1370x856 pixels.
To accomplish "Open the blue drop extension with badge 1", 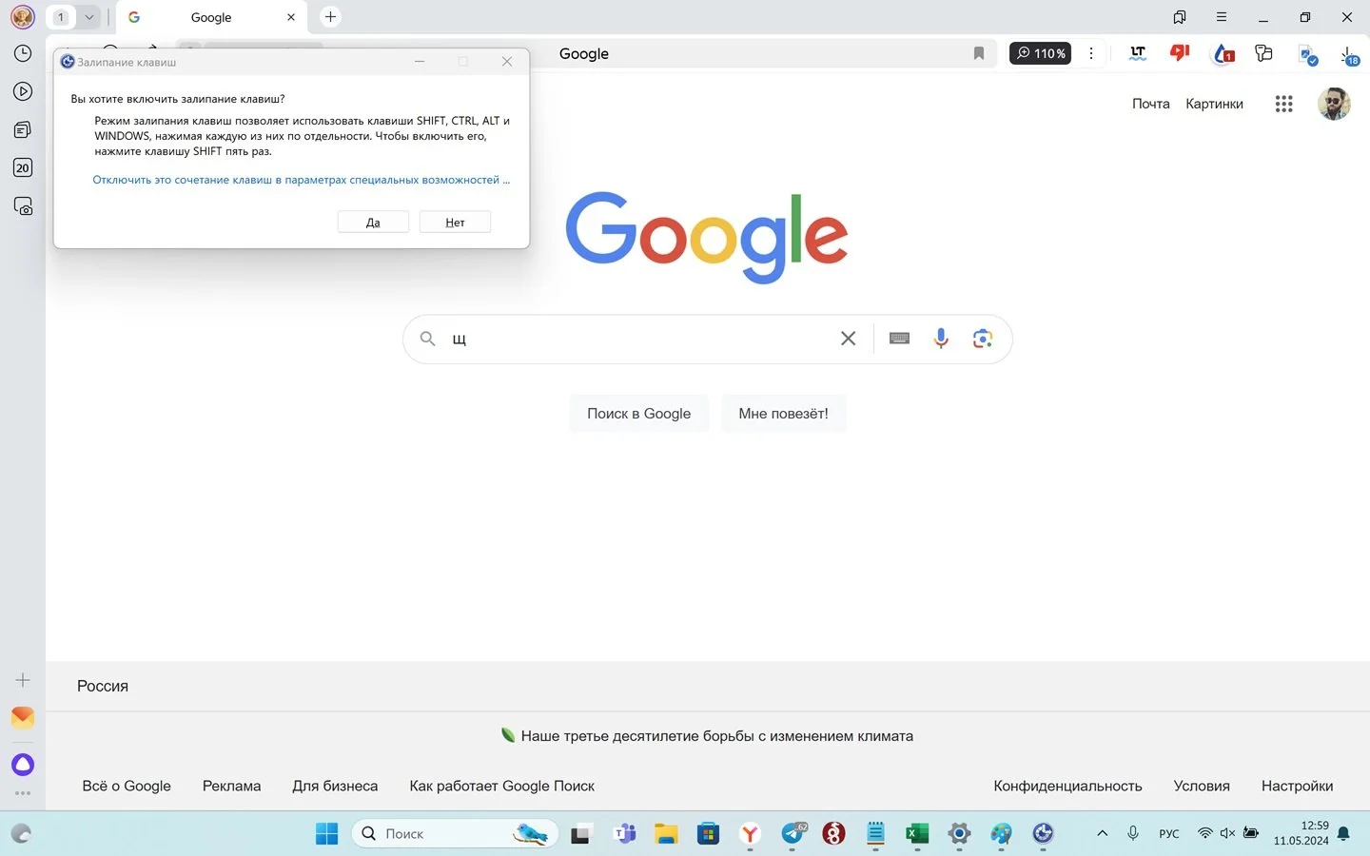I will 1223,54.
